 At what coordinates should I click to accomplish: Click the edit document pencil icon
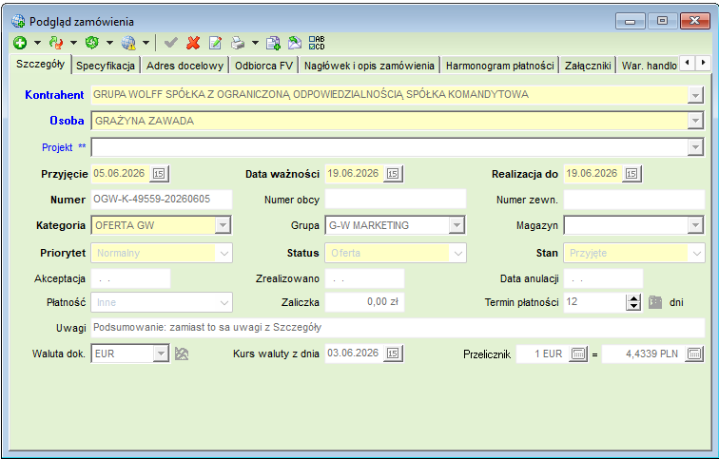[215, 43]
